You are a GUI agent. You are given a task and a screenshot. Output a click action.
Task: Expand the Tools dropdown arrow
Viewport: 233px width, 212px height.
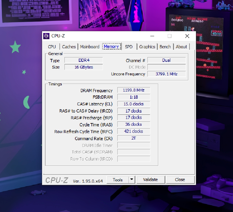click(132, 180)
